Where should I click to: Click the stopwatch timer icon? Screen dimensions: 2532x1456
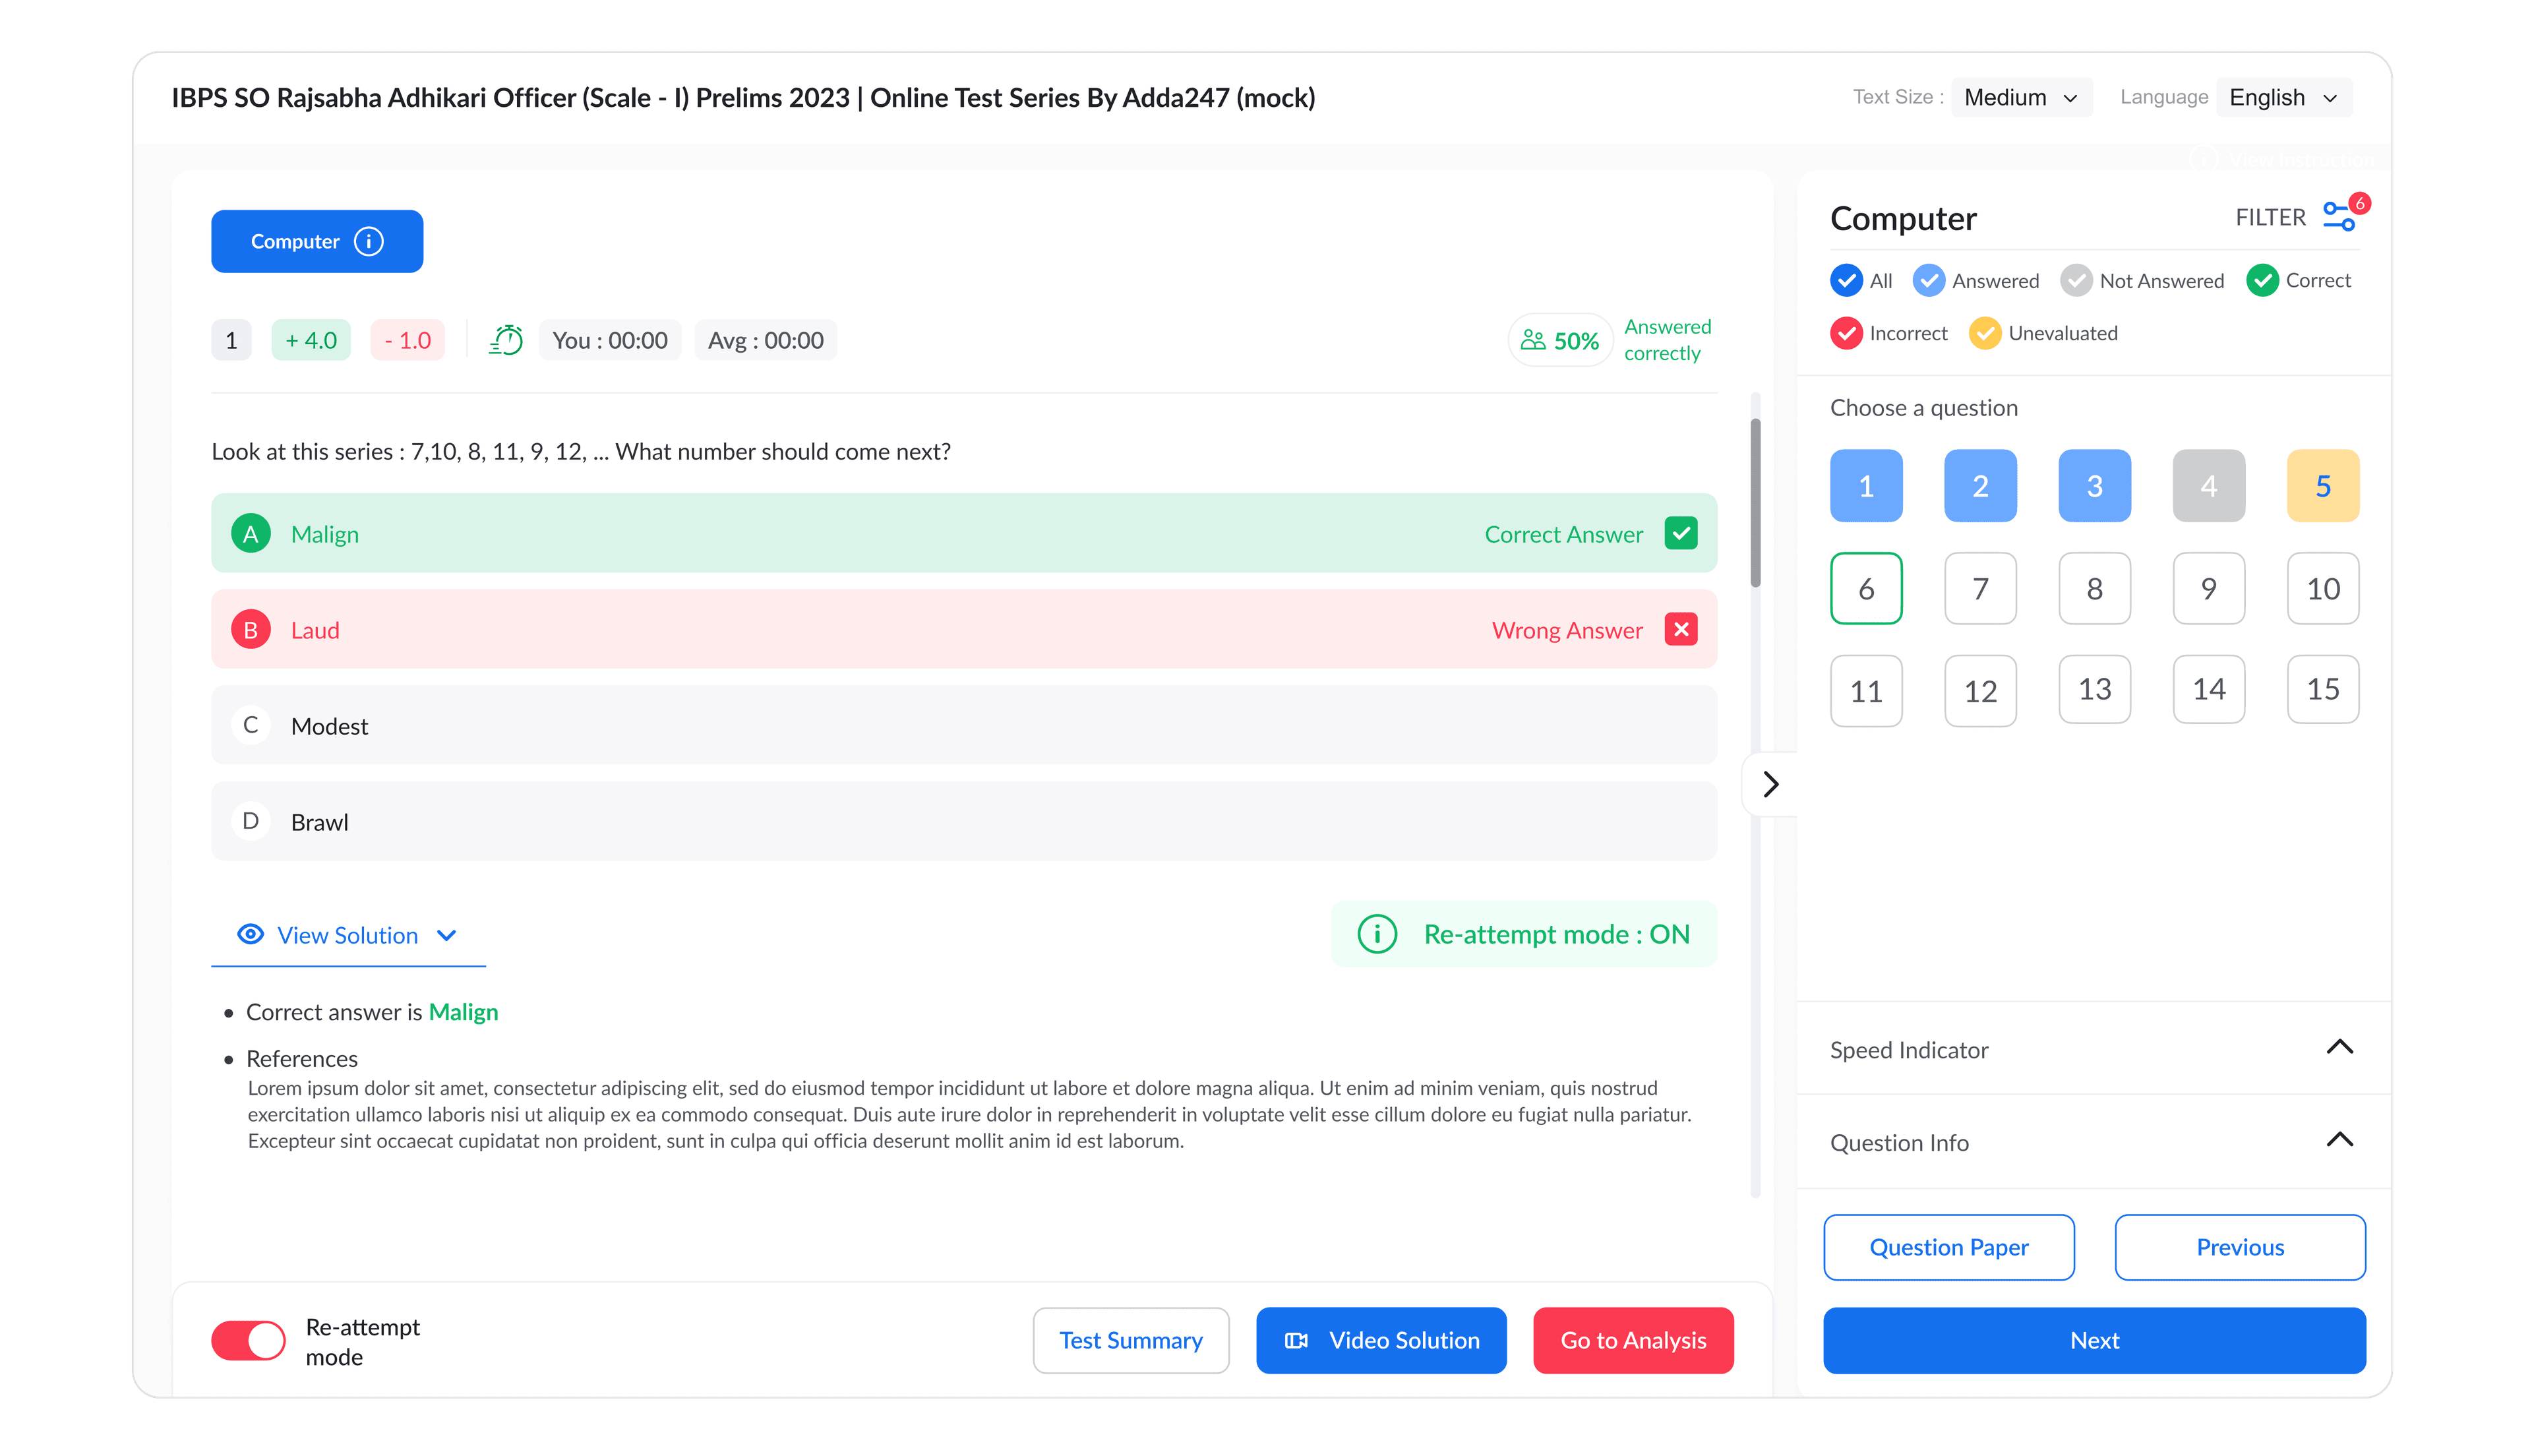pyautogui.click(x=506, y=340)
